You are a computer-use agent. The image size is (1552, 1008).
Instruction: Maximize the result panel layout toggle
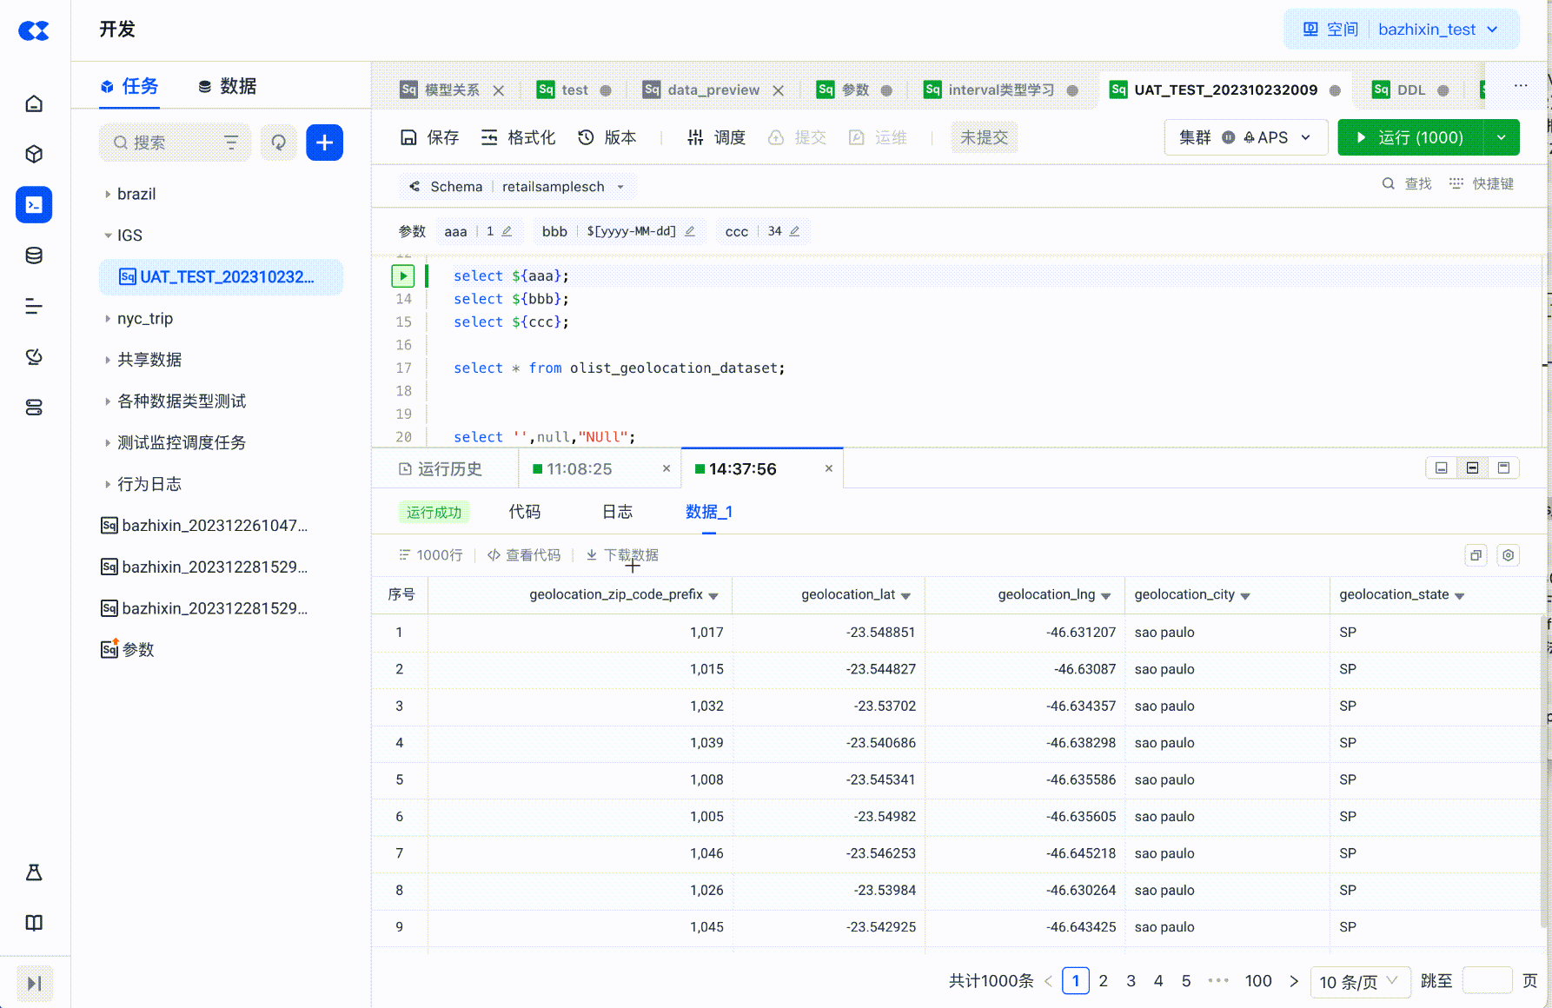click(1503, 468)
